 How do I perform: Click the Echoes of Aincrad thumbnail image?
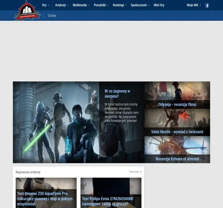177,145
